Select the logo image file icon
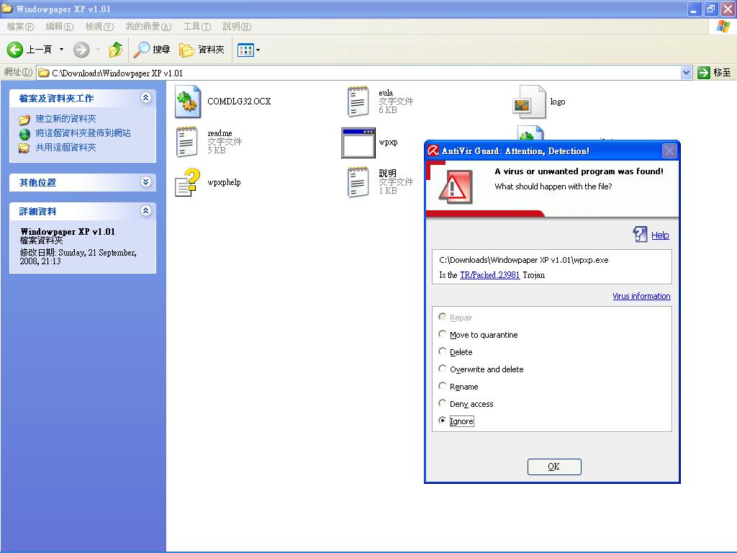 (530, 102)
